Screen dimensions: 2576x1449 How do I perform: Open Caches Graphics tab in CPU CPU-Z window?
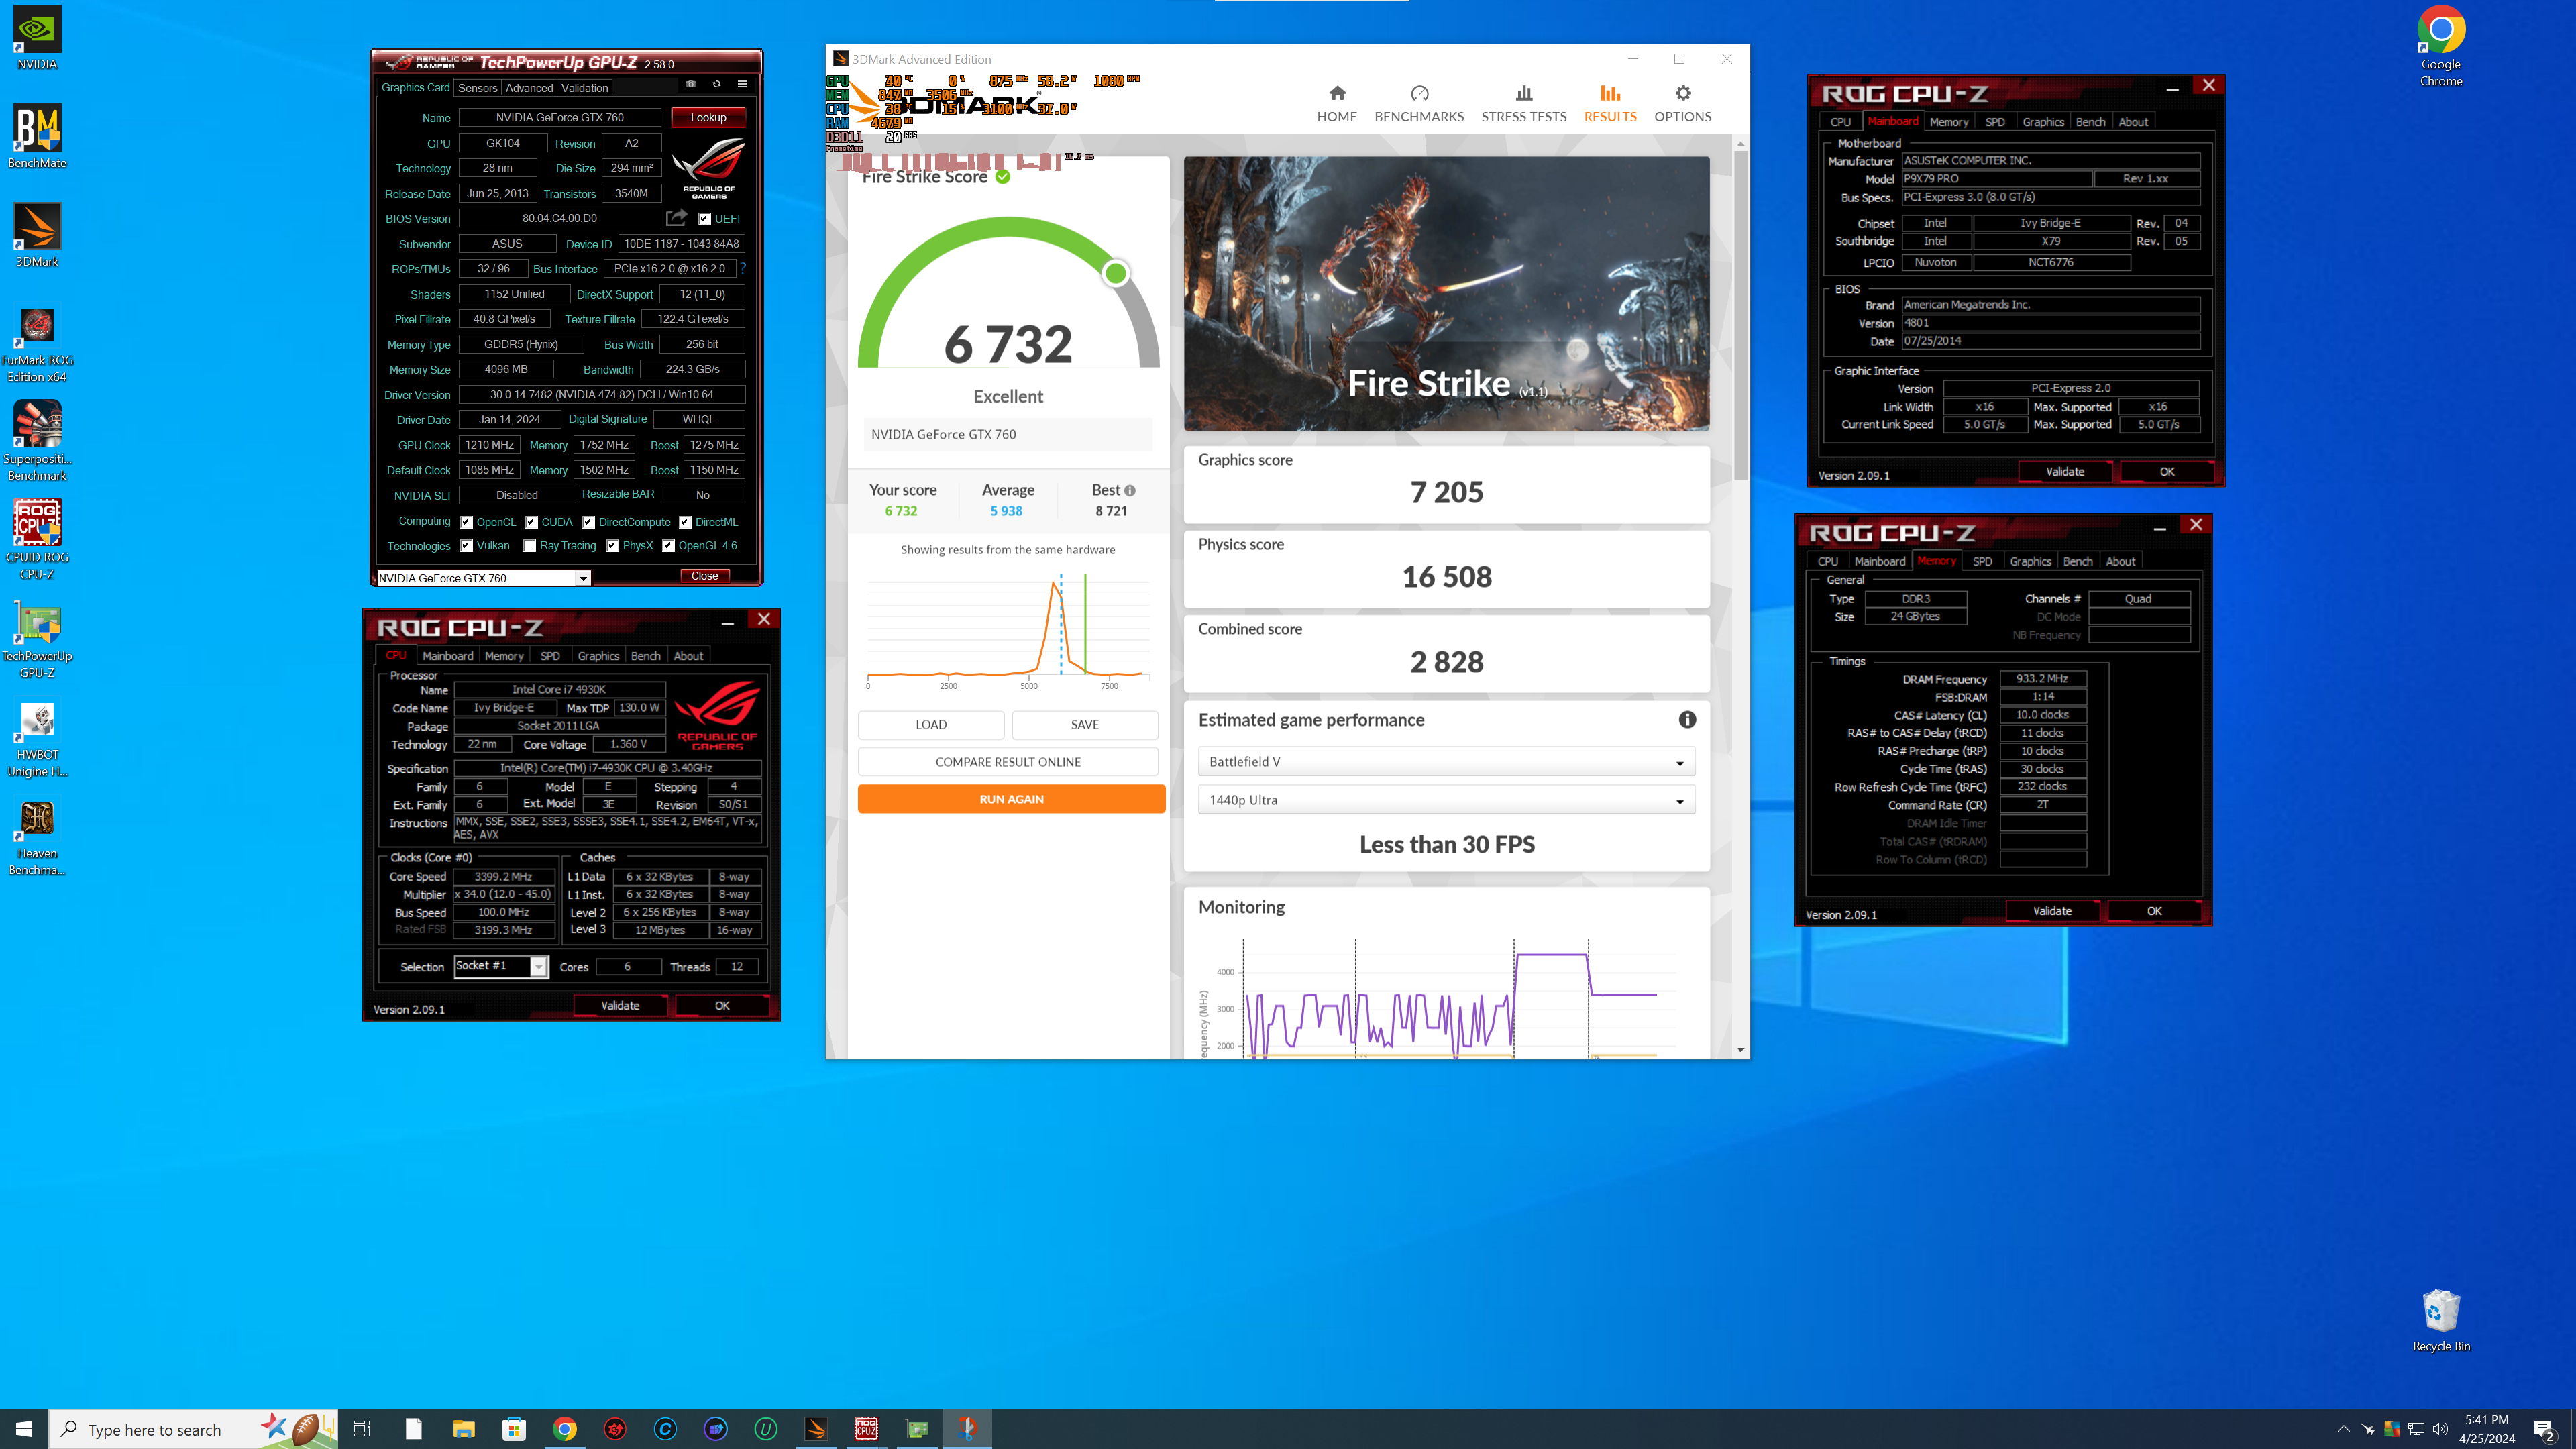[x=598, y=656]
